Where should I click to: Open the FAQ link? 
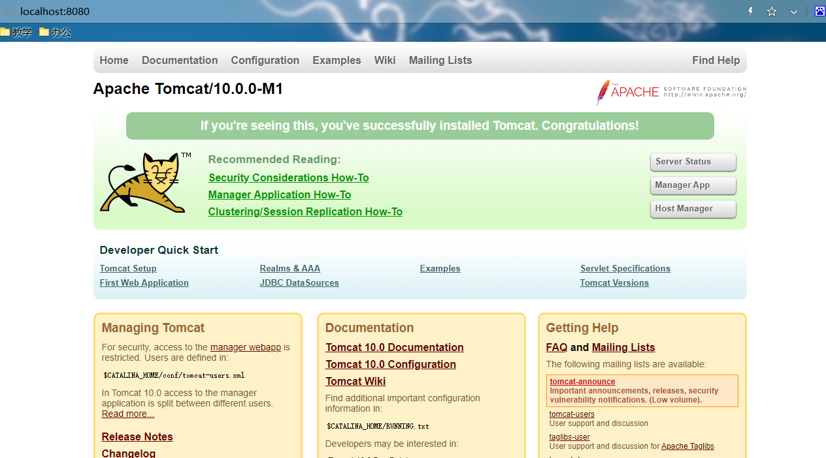[557, 347]
